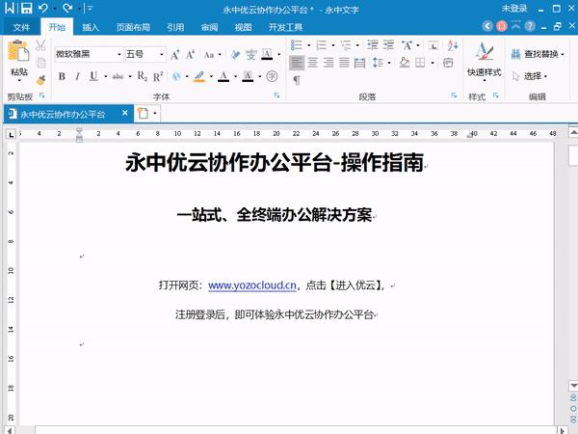Click the document title 操作指南 heading text
The height and width of the screenshot is (434, 578).
[381, 162]
